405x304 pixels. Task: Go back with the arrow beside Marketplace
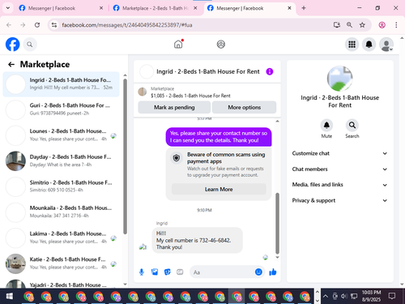(x=11, y=64)
